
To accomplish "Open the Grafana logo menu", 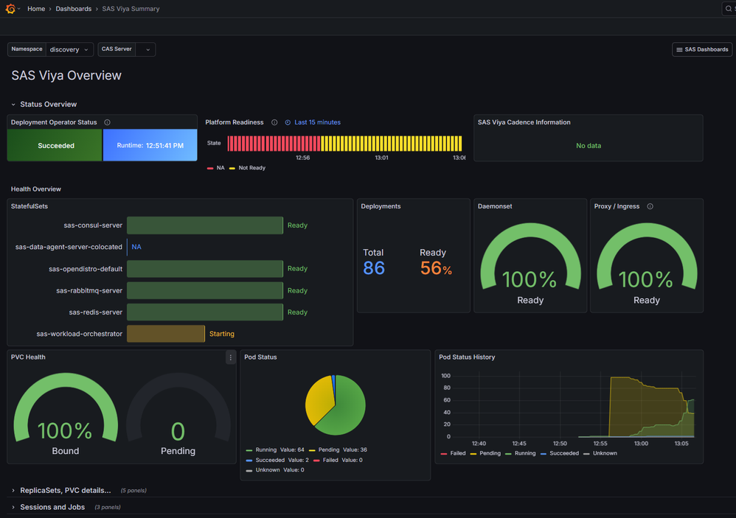I will click(10, 8).
